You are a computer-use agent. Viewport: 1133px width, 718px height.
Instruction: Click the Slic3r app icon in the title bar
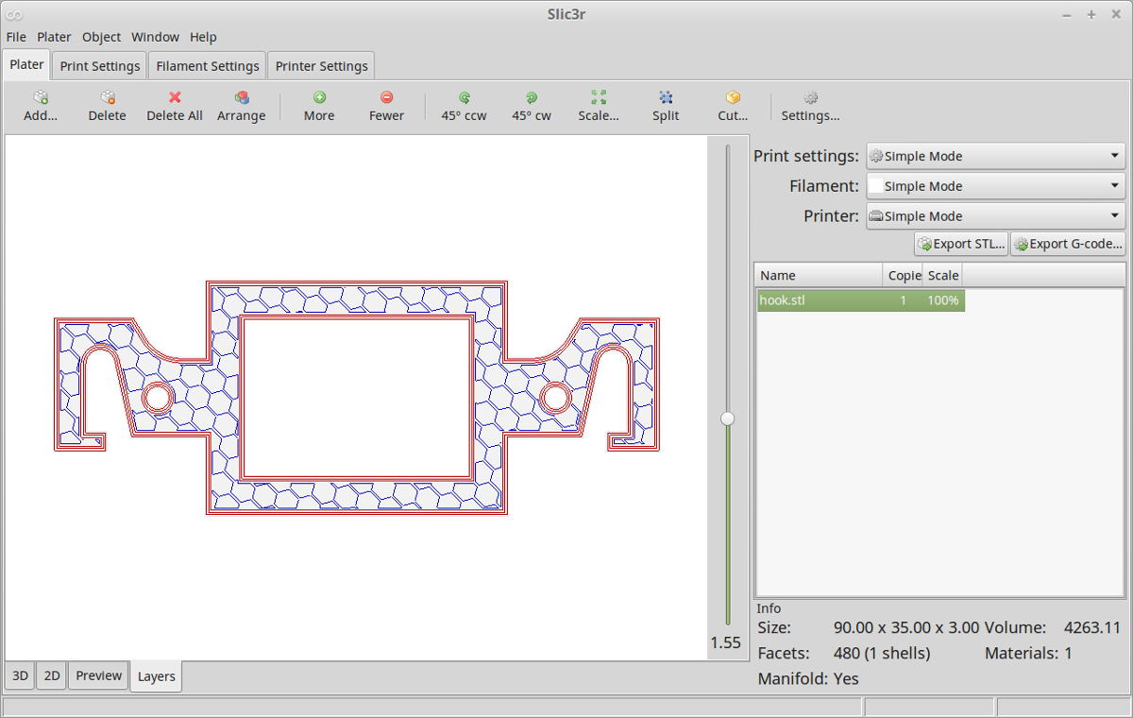pos(14,14)
